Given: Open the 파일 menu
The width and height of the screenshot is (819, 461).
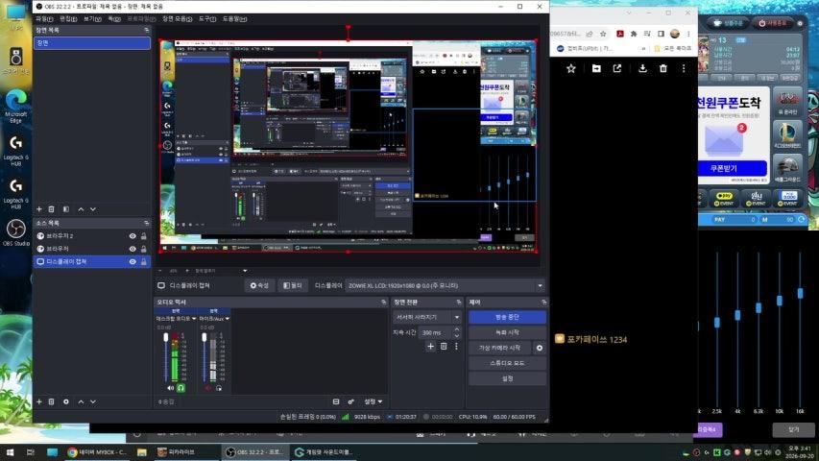Looking at the screenshot, I should 44,19.
